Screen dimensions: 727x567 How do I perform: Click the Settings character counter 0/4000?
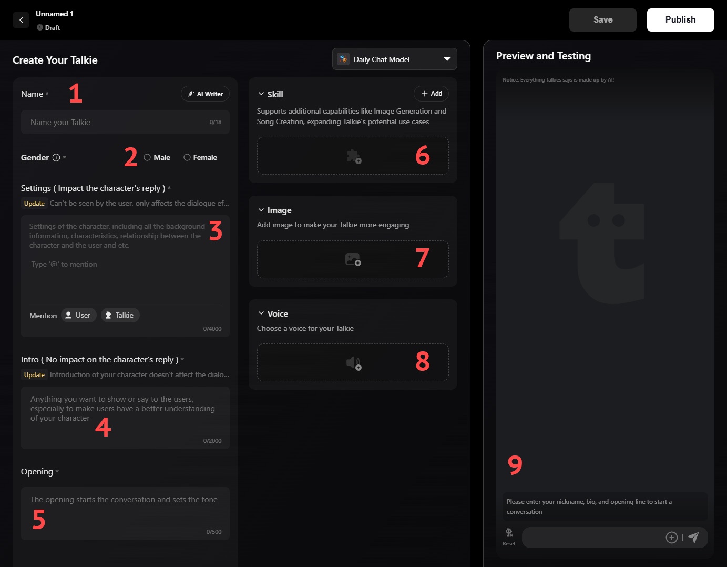[212, 329]
